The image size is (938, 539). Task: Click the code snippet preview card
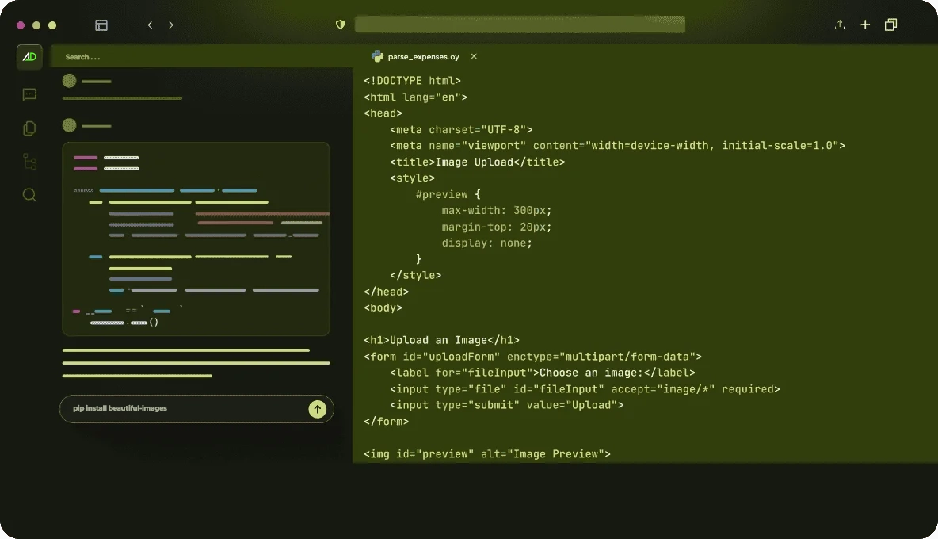point(196,239)
